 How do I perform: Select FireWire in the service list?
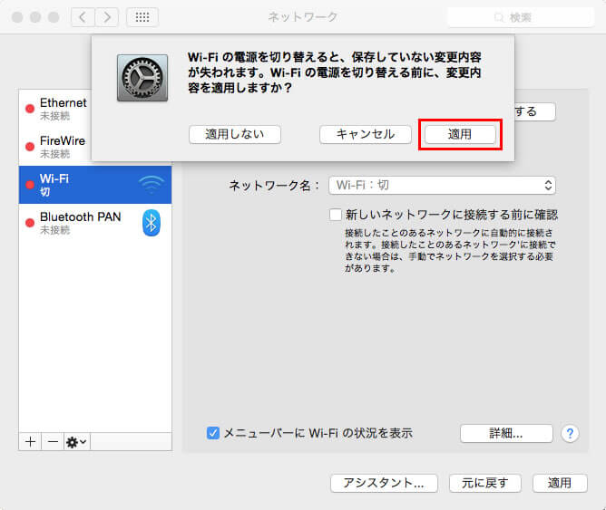(54, 147)
